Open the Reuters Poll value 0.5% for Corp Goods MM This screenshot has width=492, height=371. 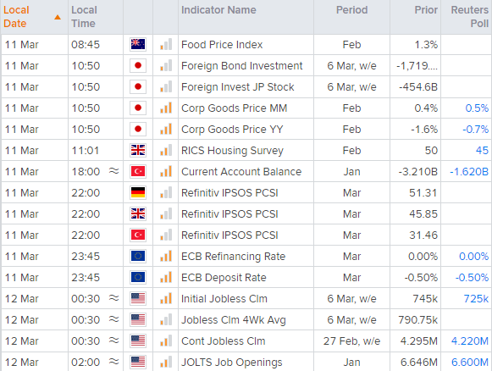pos(477,108)
